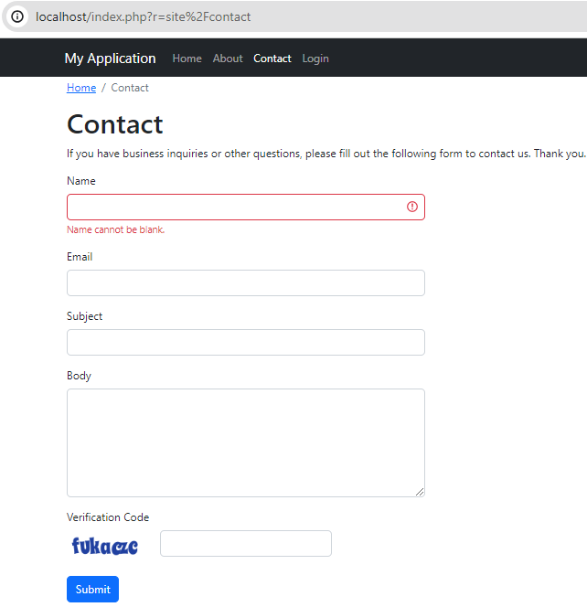Click the Body textarea resize handle
Viewport: 587px width, 607px height.
420,492
